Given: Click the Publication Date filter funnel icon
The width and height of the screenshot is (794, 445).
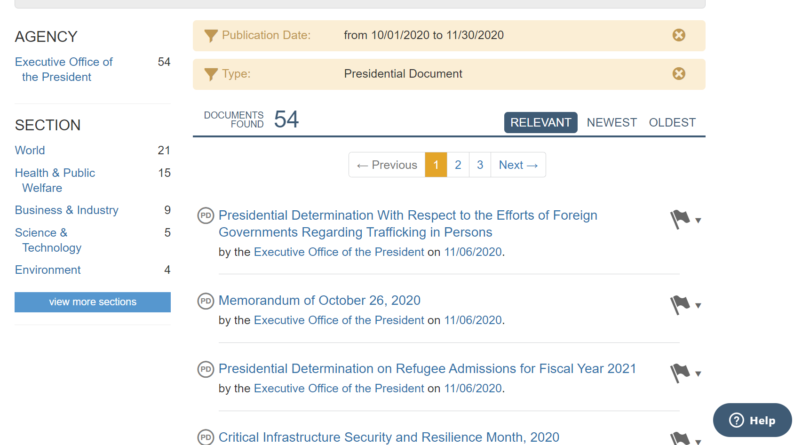Looking at the screenshot, I should coord(211,36).
